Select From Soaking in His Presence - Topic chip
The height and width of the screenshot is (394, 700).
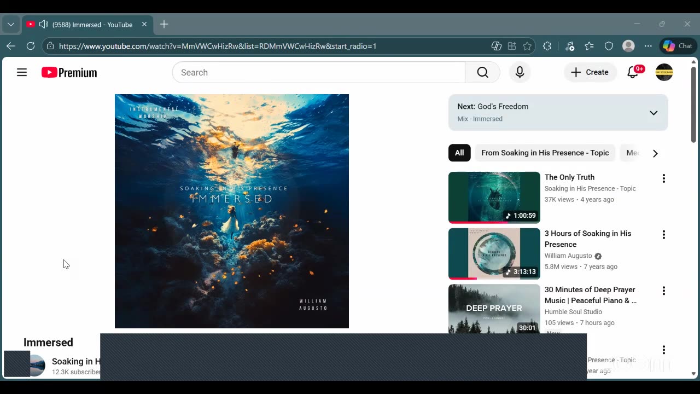click(x=545, y=153)
